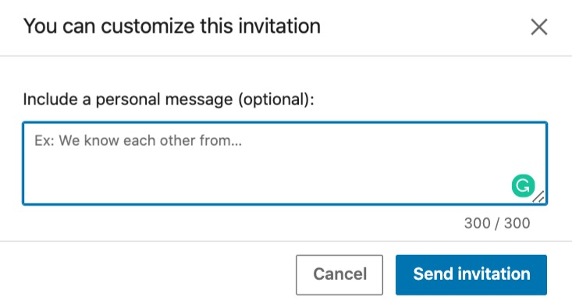572x304 pixels.
Task: Click the 'Ex: We know each other' placeholder
Action: pos(138,140)
